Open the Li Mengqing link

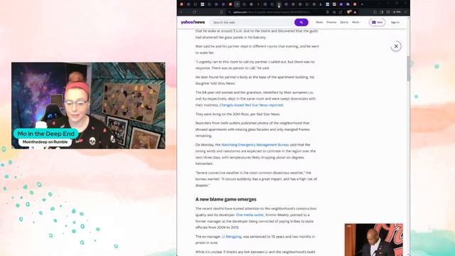pos(232,237)
